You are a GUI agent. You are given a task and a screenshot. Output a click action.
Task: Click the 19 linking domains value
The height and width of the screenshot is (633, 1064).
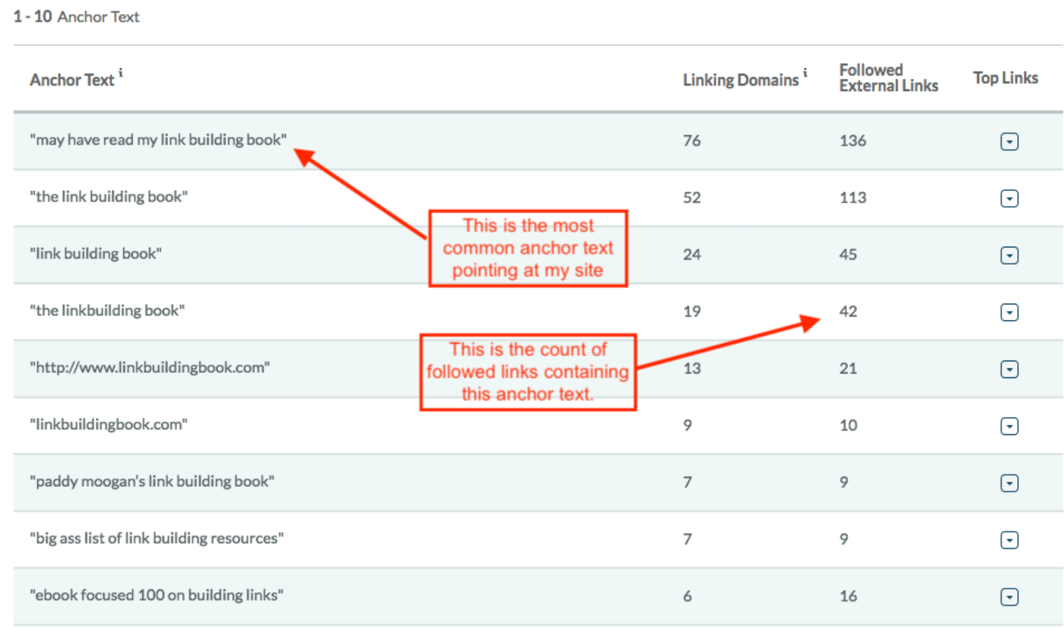692,312
